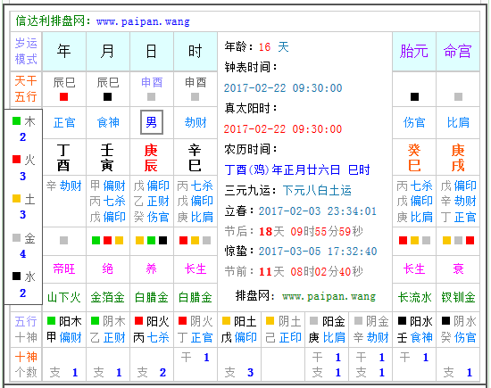Select the 壬寅 month pillar
Viewport: 491px width, 388px height.
107,157
